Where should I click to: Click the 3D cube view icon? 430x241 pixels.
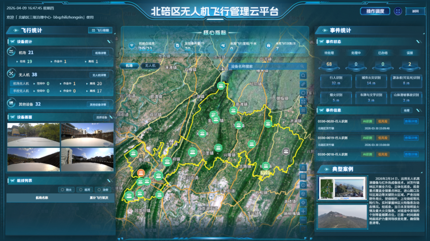(x=303, y=194)
